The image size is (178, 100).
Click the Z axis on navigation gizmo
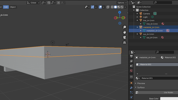120,12
